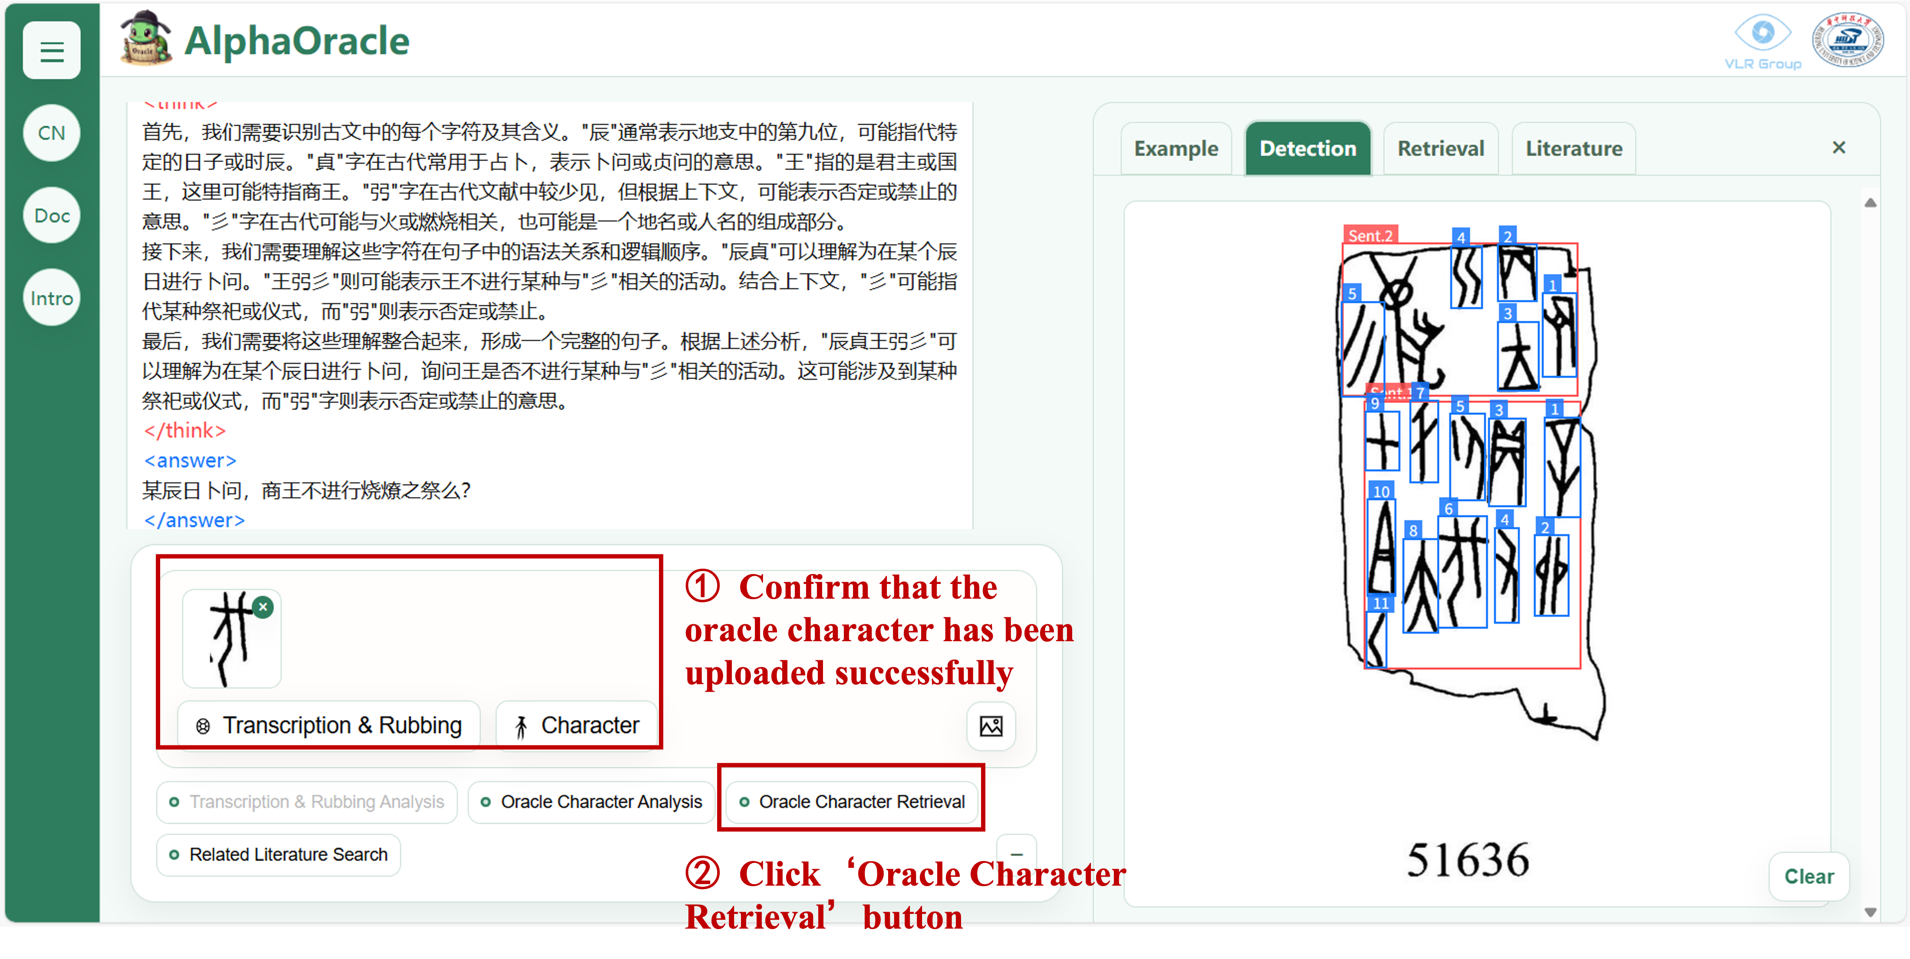Select Oracle Character Retrieval option
Image resolution: width=1910 pixels, height=959 pixels.
852,802
